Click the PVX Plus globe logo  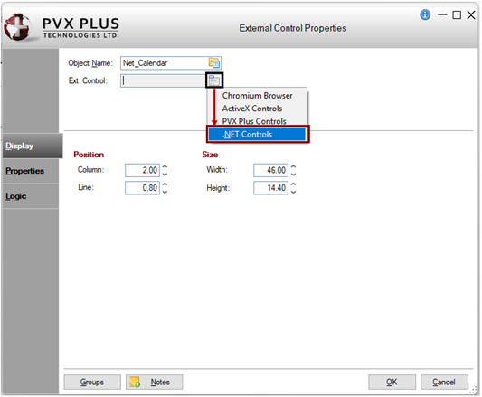(x=17, y=26)
